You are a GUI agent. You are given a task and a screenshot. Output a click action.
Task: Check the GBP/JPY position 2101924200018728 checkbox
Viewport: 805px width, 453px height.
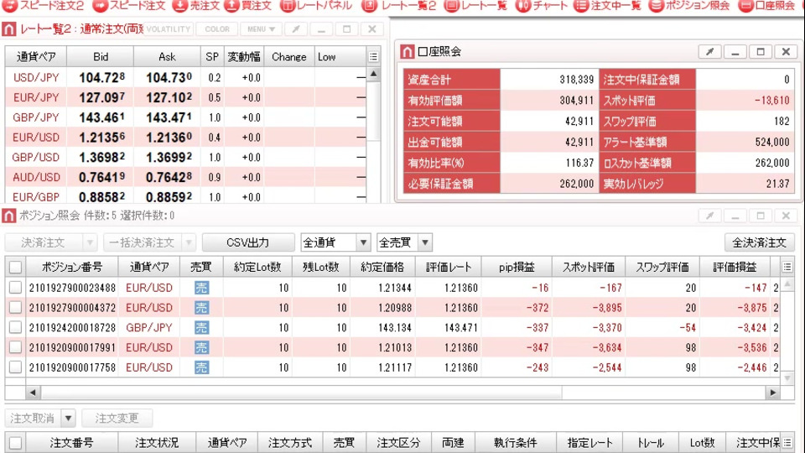pyautogui.click(x=15, y=327)
